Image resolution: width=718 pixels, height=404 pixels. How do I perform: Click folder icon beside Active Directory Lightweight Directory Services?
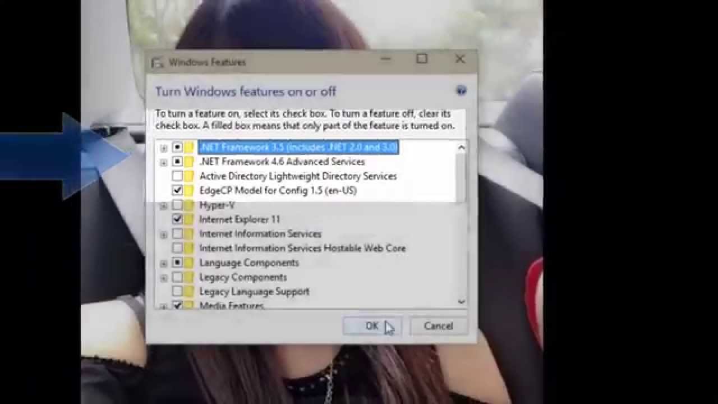point(190,176)
